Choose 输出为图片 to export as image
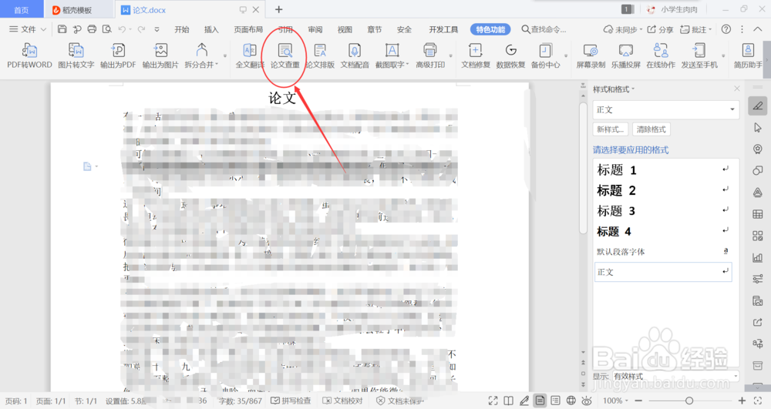Viewport: 771px width, 409px height. pos(160,56)
